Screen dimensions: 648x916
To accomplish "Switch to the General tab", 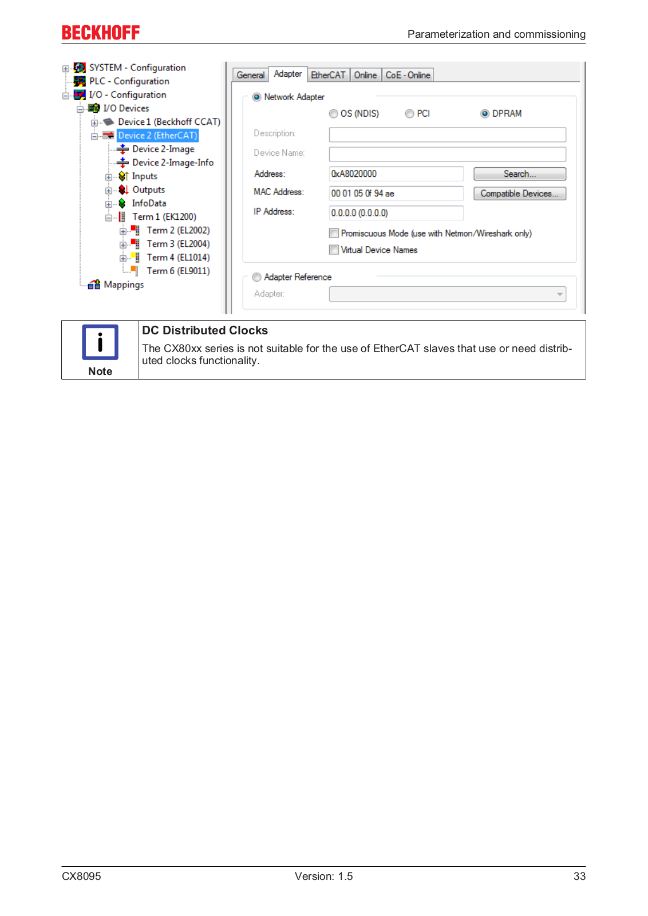I will coord(251,75).
